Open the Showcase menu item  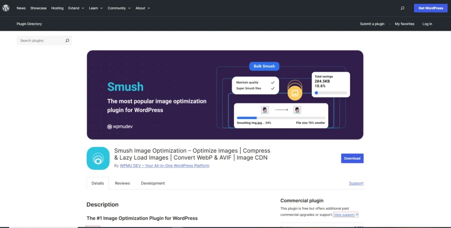point(38,8)
